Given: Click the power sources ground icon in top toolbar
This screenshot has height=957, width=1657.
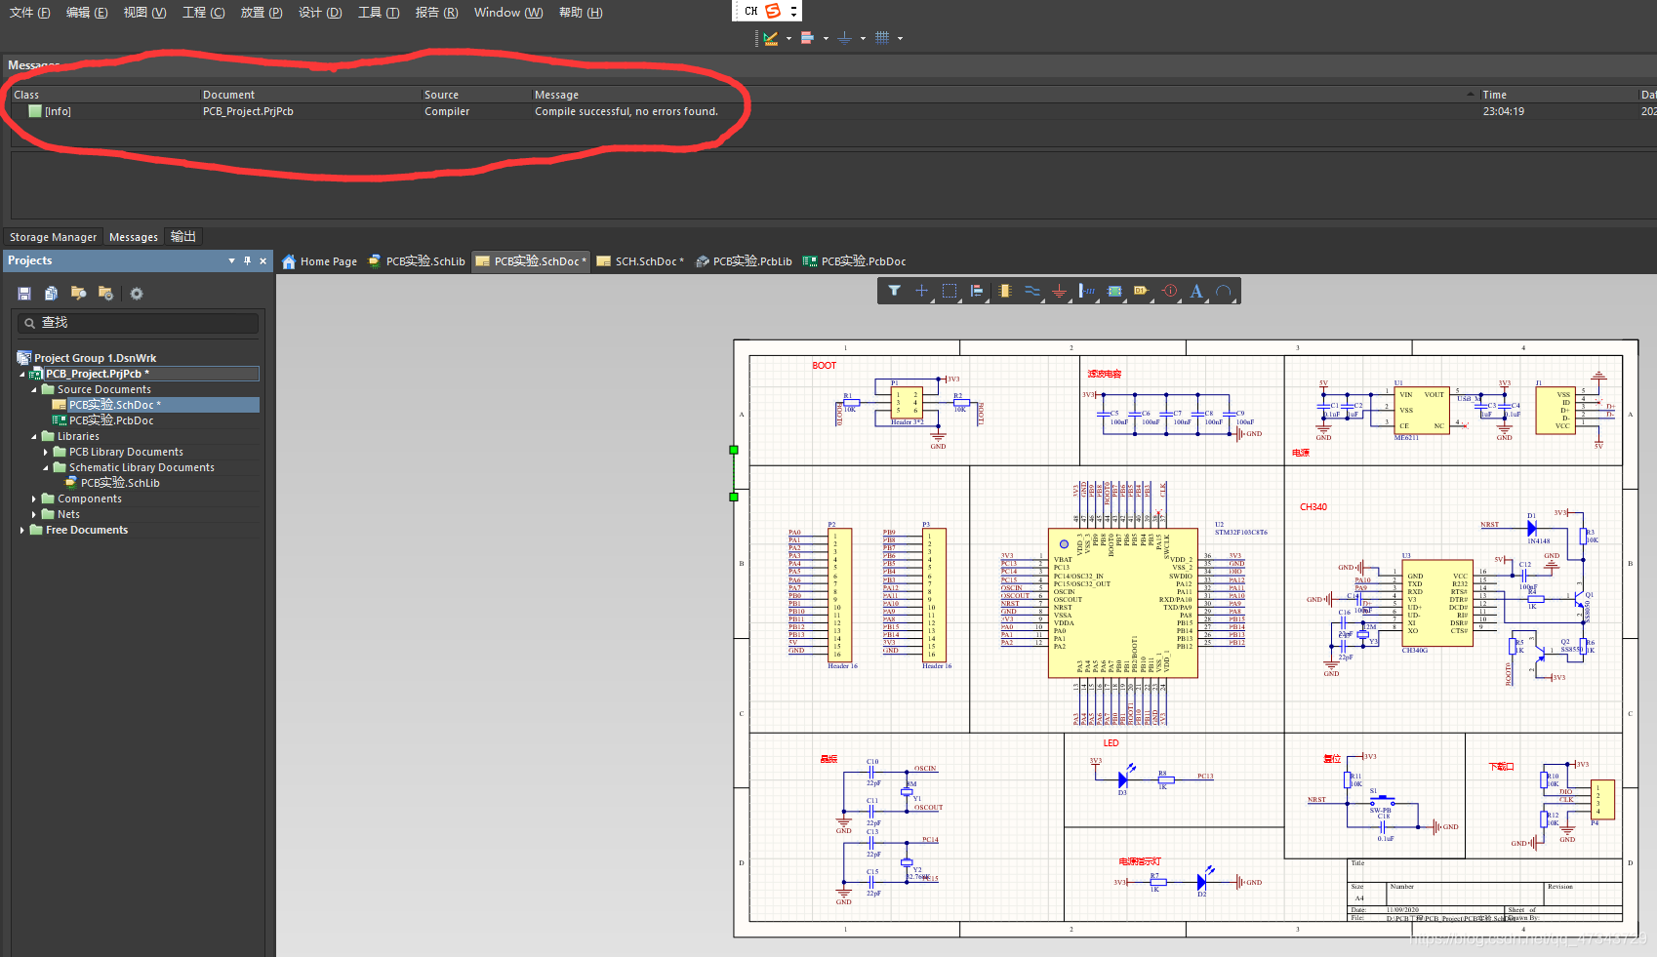Looking at the screenshot, I should pyautogui.click(x=844, y=38).
